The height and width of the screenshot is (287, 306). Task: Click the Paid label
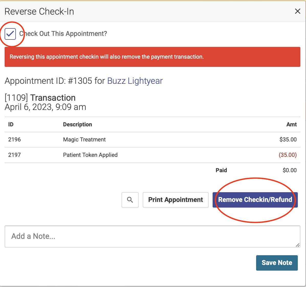click(x=221, y=170)
